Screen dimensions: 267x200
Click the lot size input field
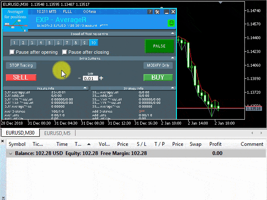(90, 78)
